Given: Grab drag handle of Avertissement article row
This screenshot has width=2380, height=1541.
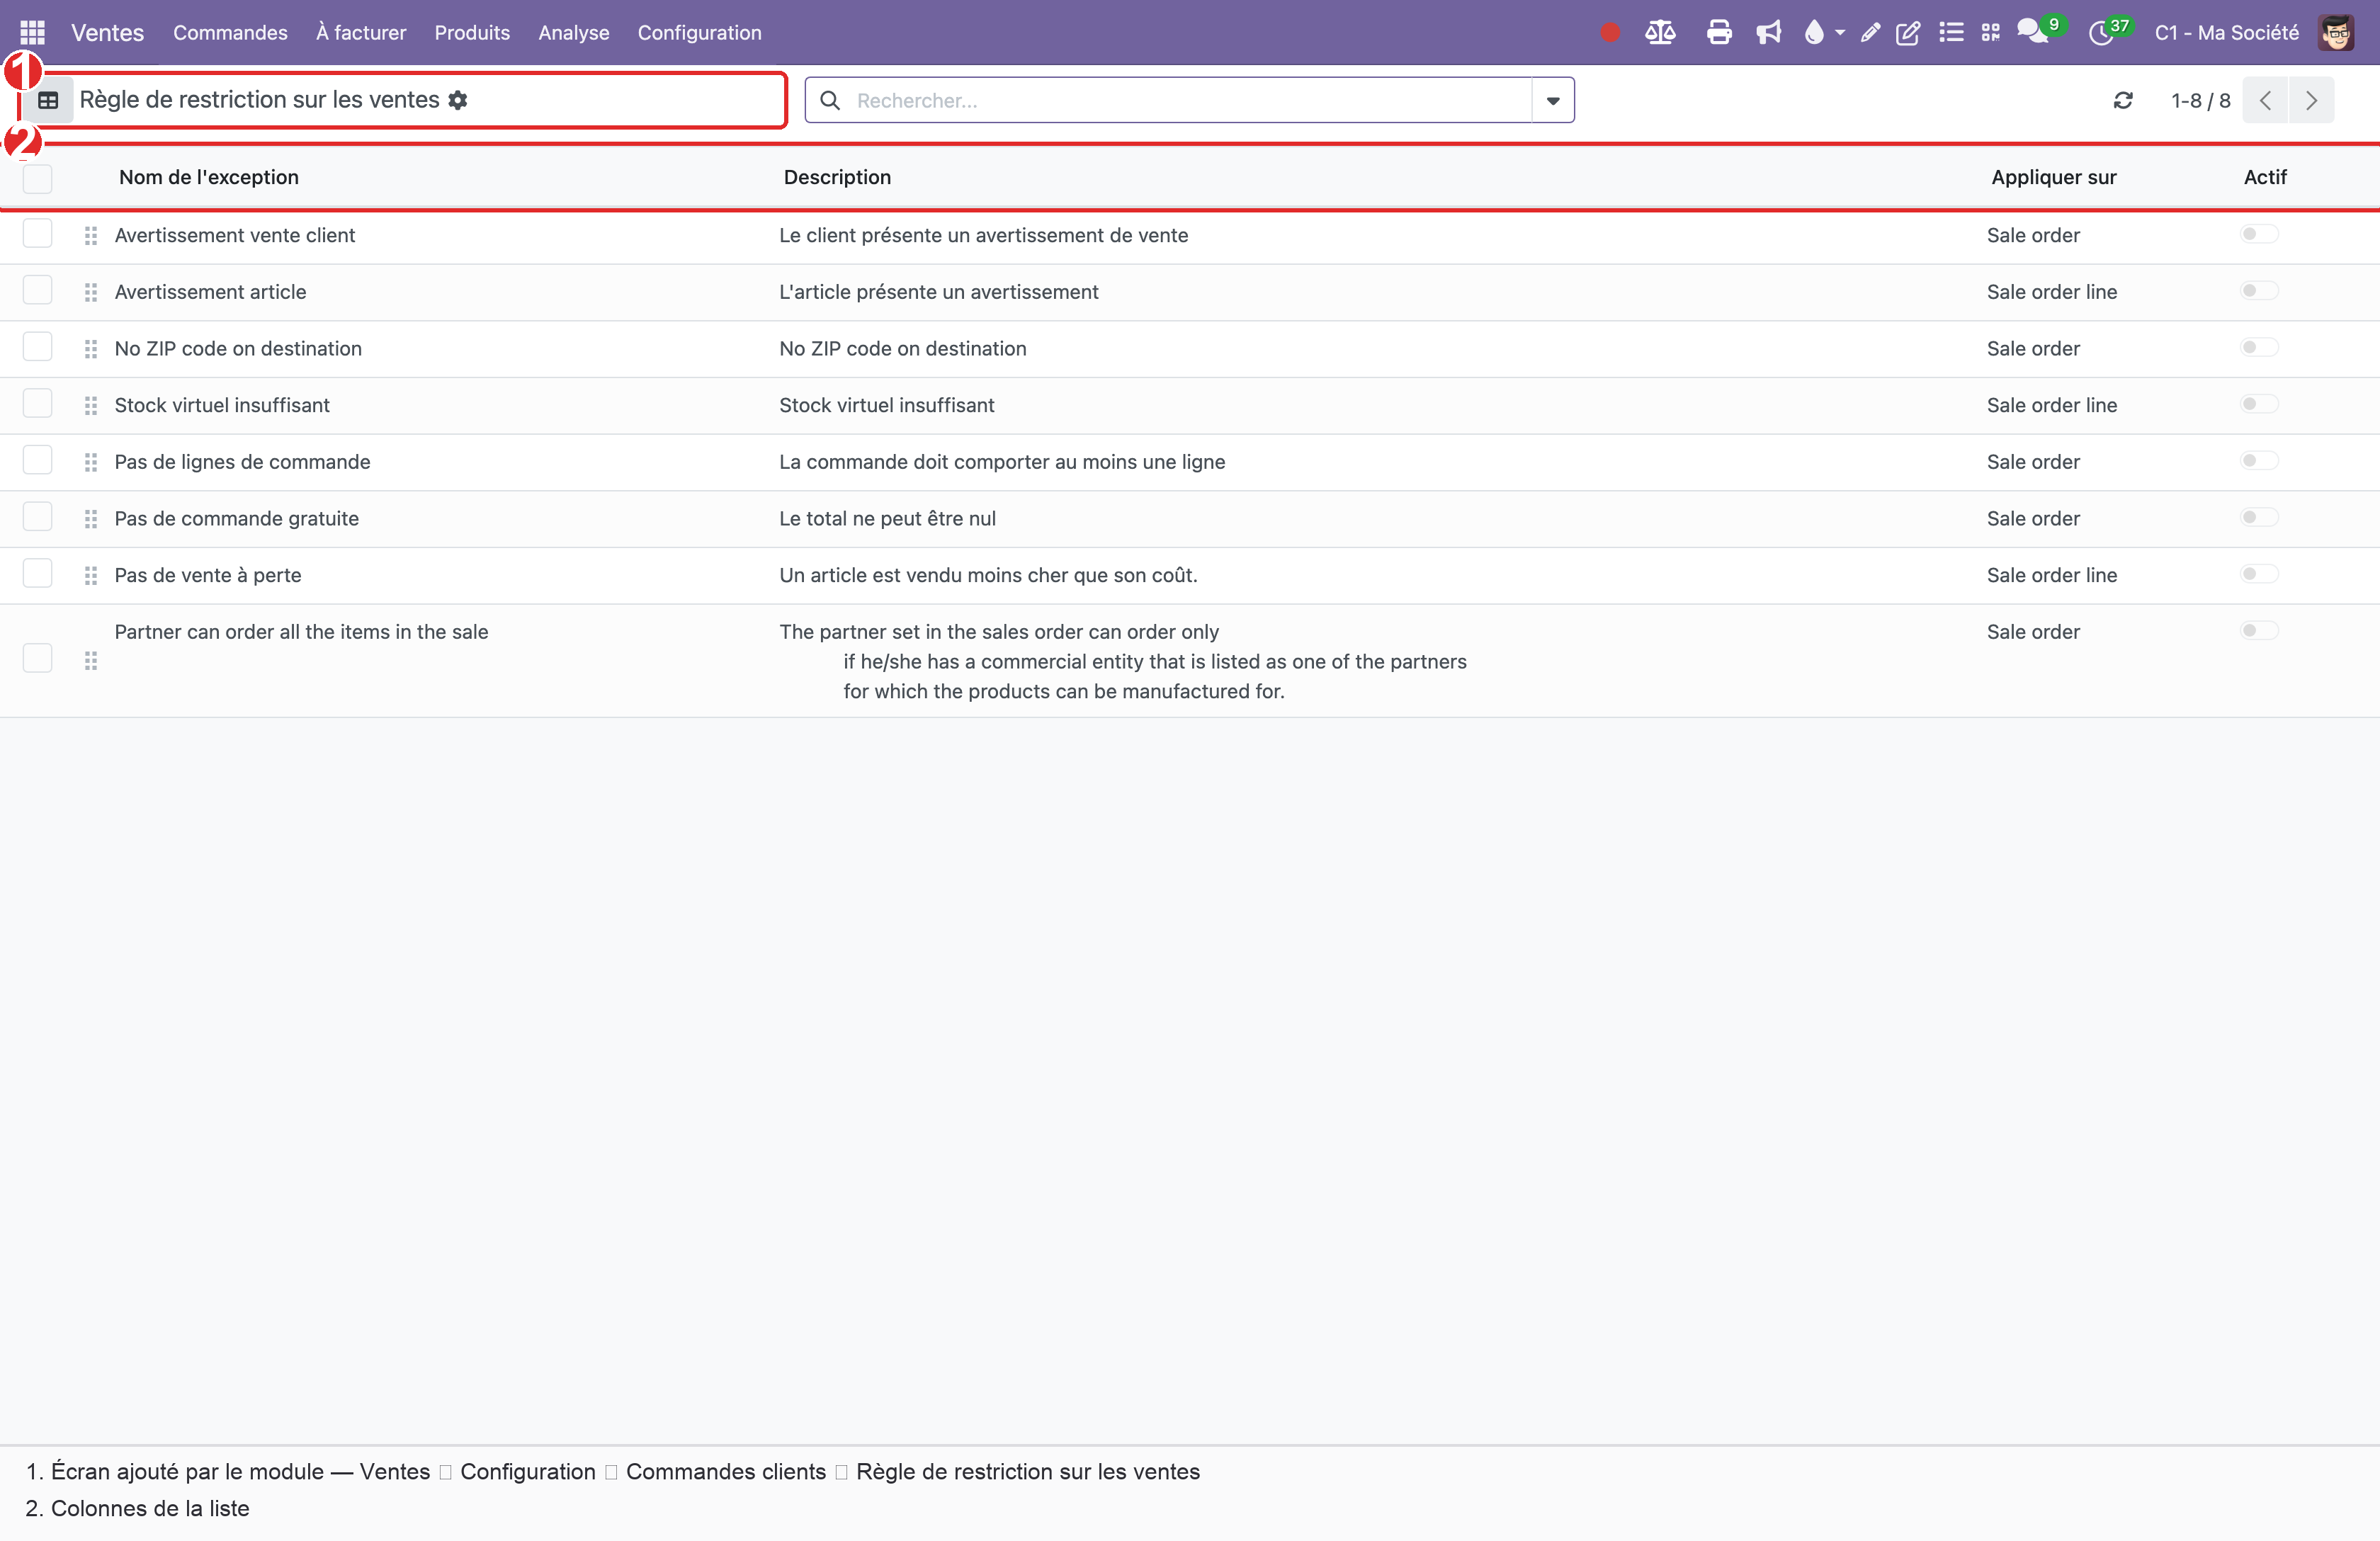Looking at the screenshot, I should point(91,292).
